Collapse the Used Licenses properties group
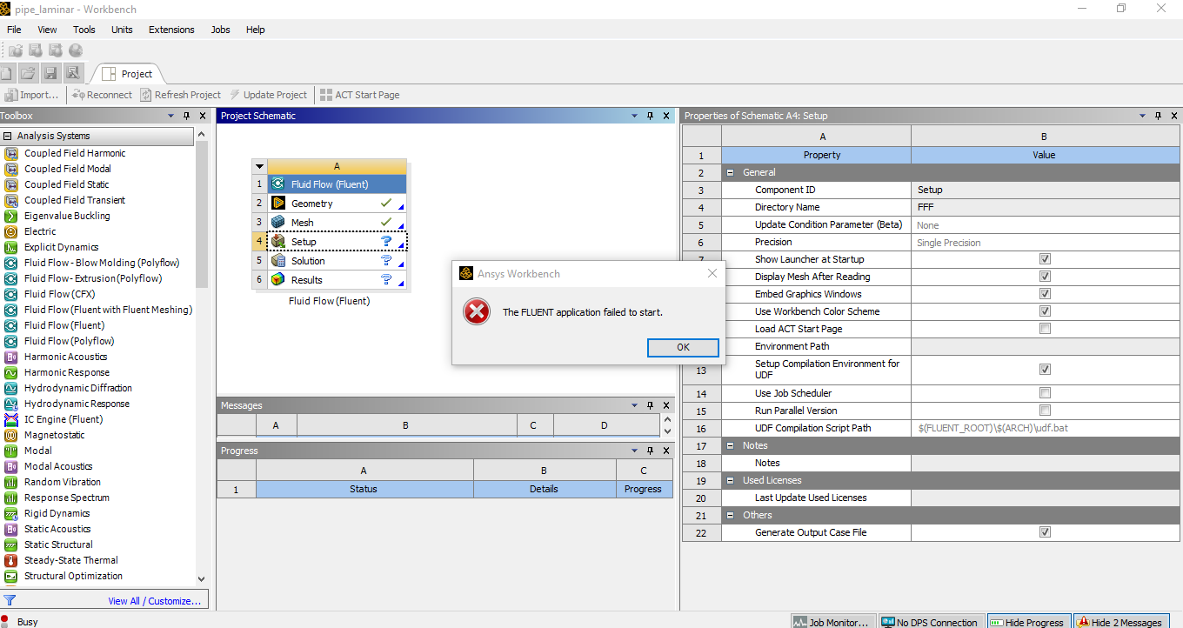The height and width of the screenshot is (628, 1183). pyautogui.click(x=730, y=480)
